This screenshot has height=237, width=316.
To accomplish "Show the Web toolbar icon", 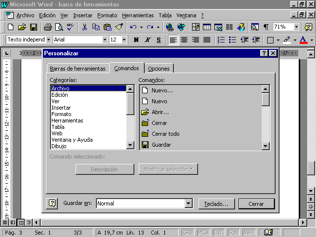I will 181,27.
